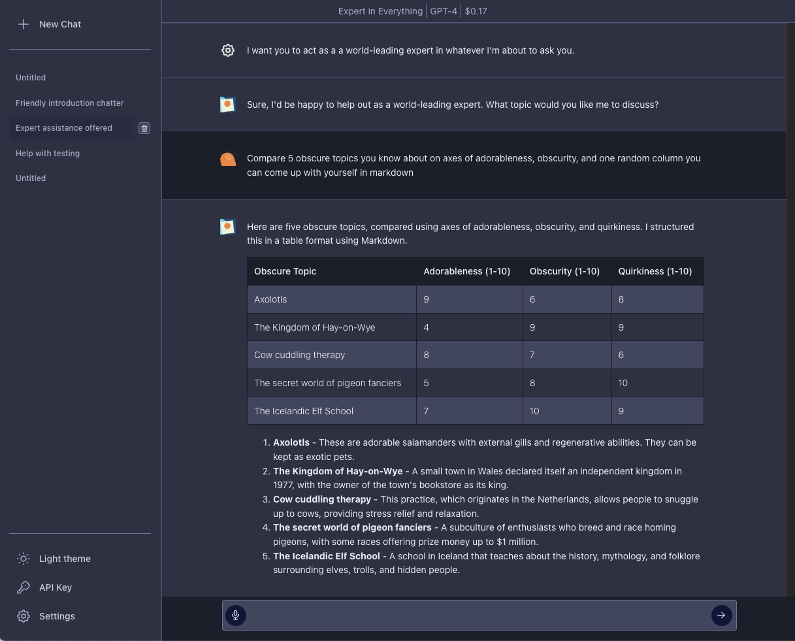This screenshot has height=641, width=795.
Task: Click the key icon for API Key
Action: 24,587
